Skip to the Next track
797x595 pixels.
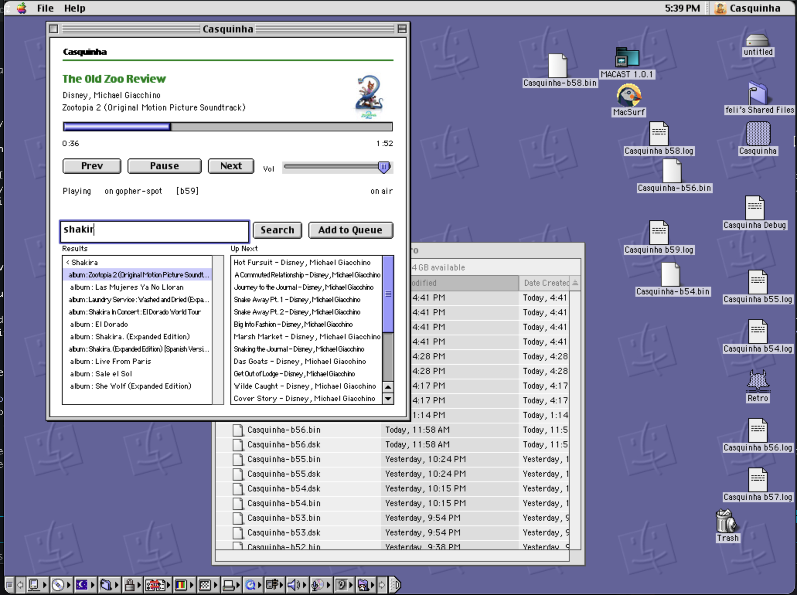tap(231, 166)
